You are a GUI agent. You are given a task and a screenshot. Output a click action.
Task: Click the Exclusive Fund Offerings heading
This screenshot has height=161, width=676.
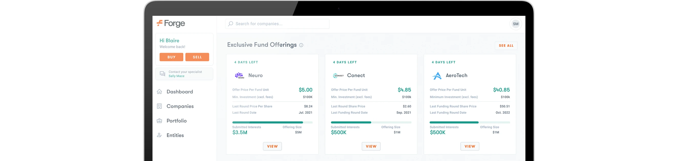point(262,45)
